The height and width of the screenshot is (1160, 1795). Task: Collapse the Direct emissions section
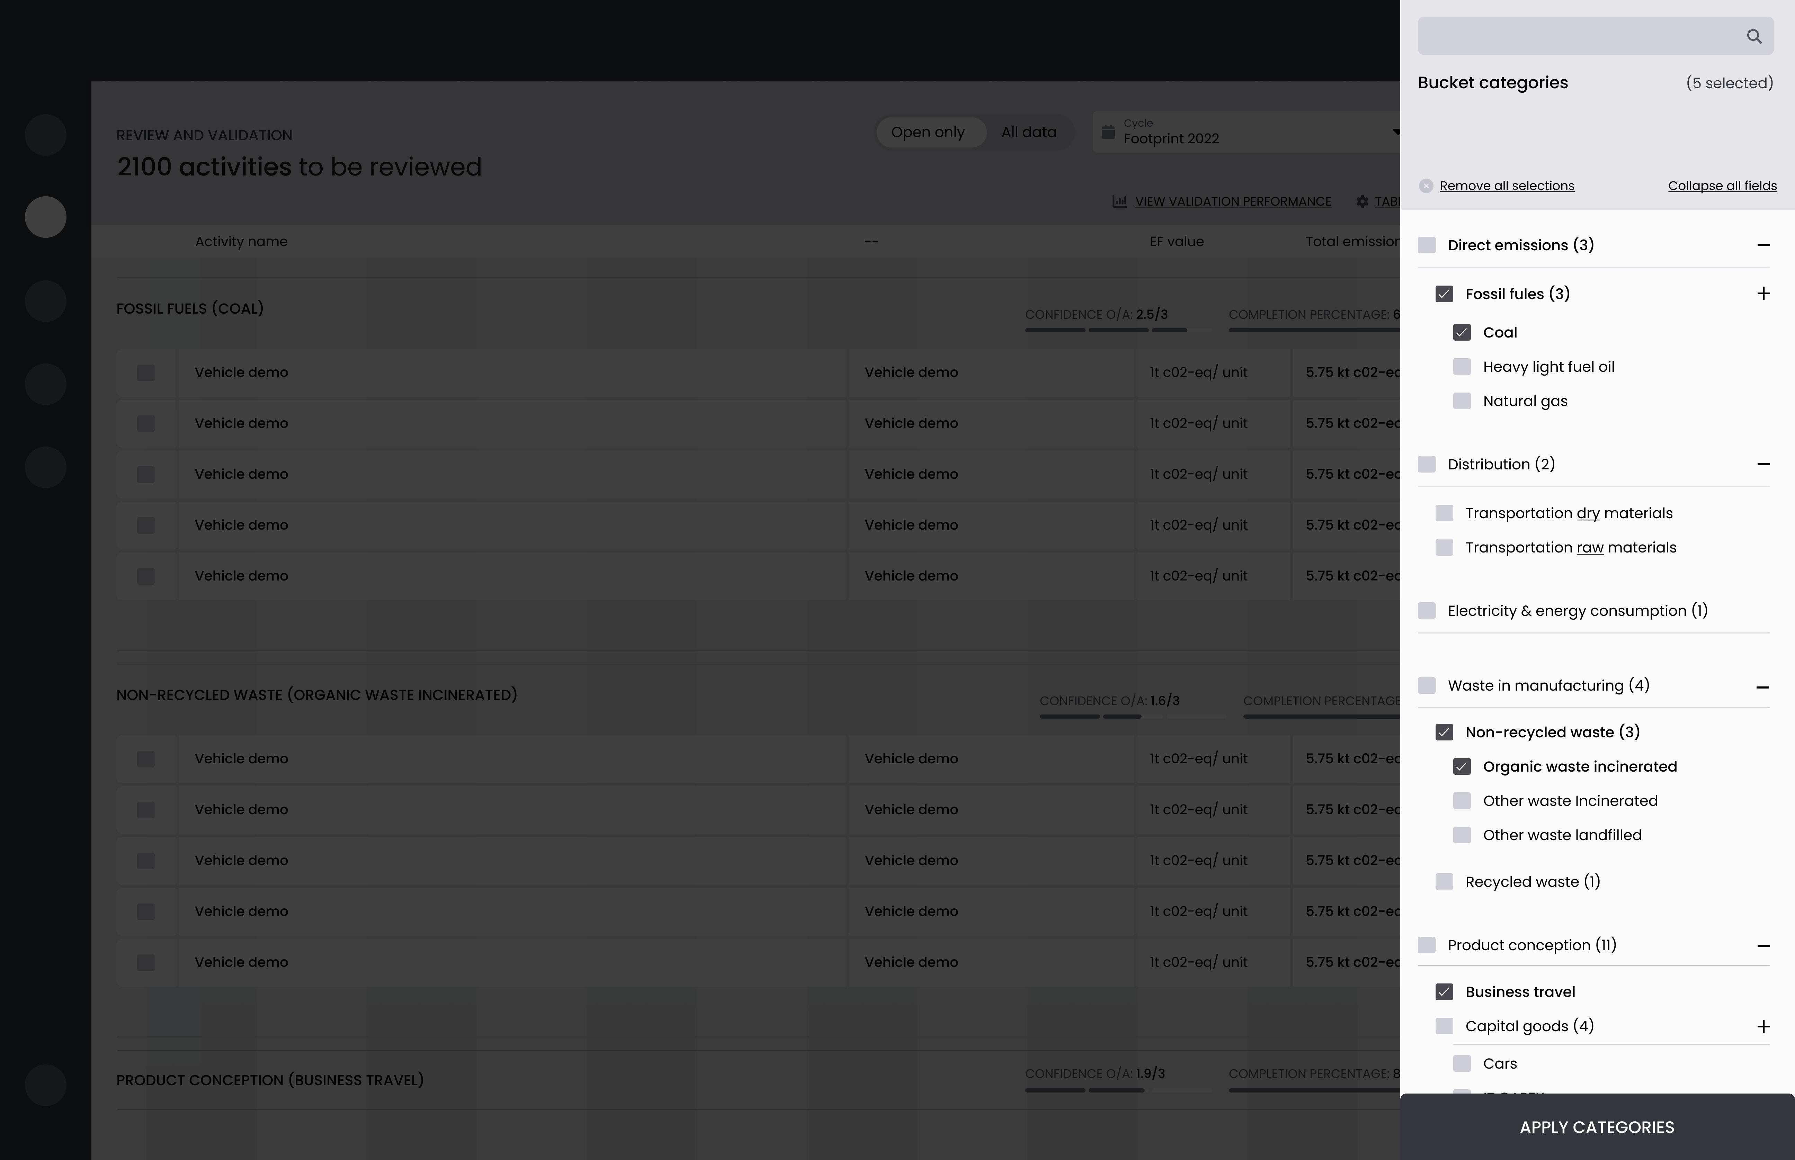(1762, 245)
